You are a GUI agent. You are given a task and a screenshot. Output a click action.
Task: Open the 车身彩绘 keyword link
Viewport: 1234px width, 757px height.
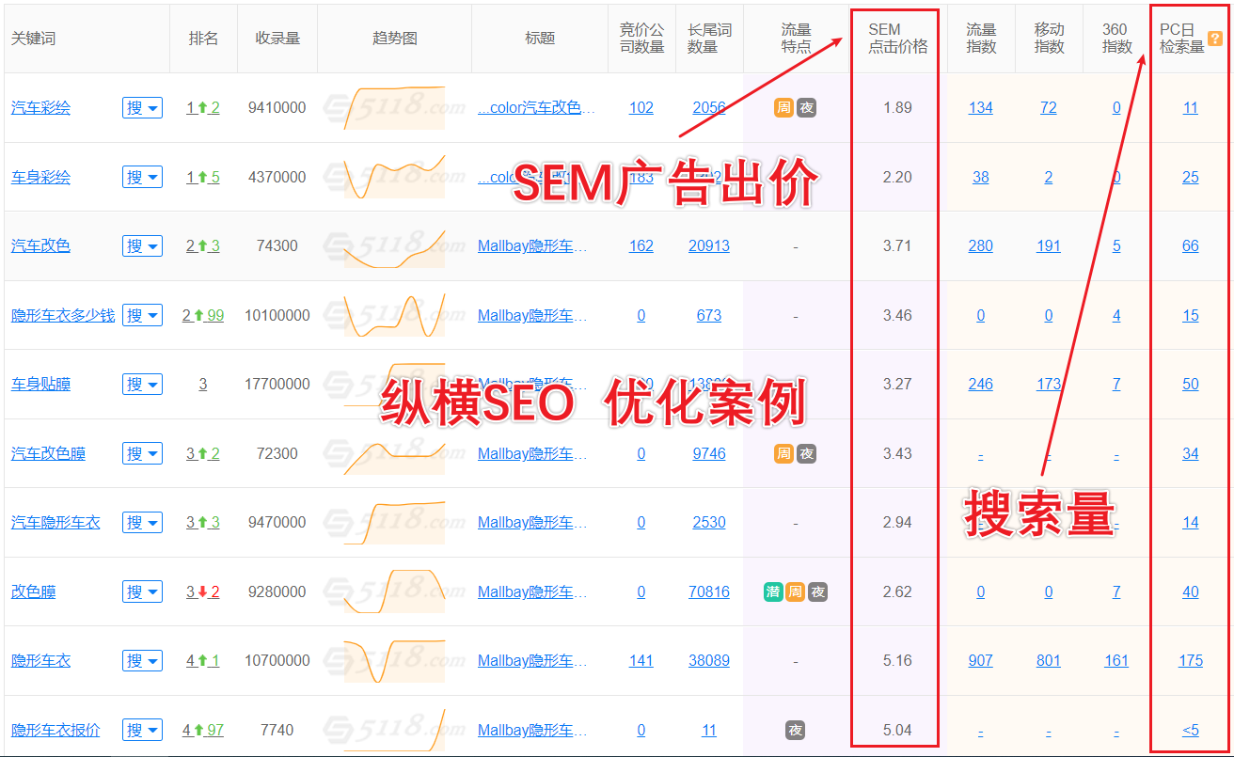click(x=40, y=177)
